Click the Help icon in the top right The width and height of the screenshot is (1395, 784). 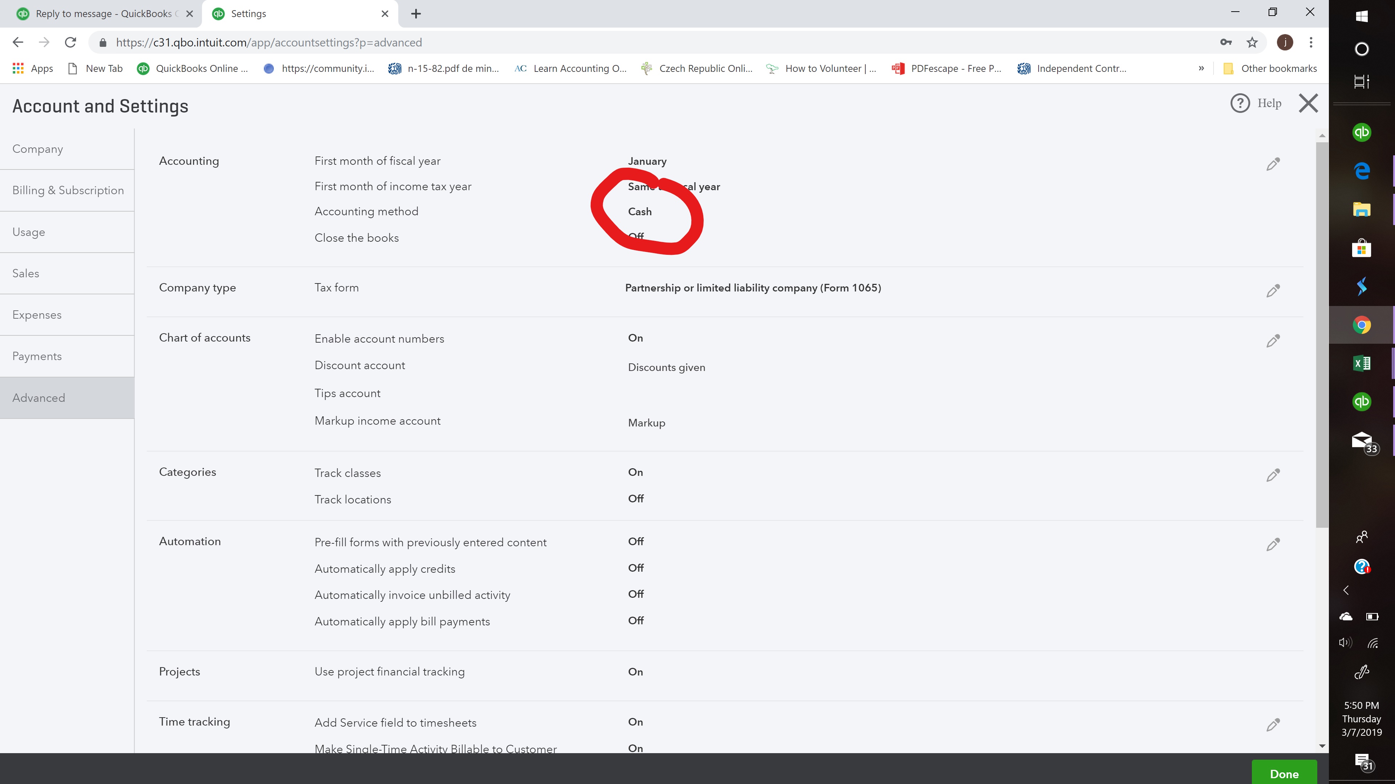click(1239, 103)
